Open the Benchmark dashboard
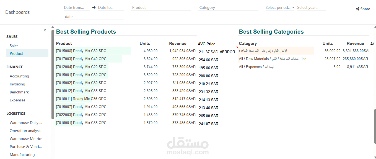Screen dimensions: 376x159 tap(19, 92)
